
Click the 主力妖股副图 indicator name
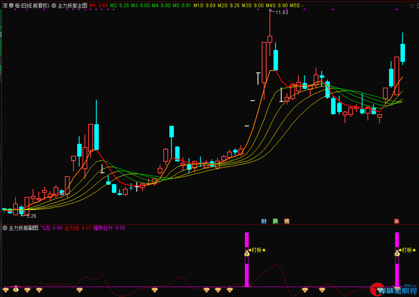tap(24, 228)
